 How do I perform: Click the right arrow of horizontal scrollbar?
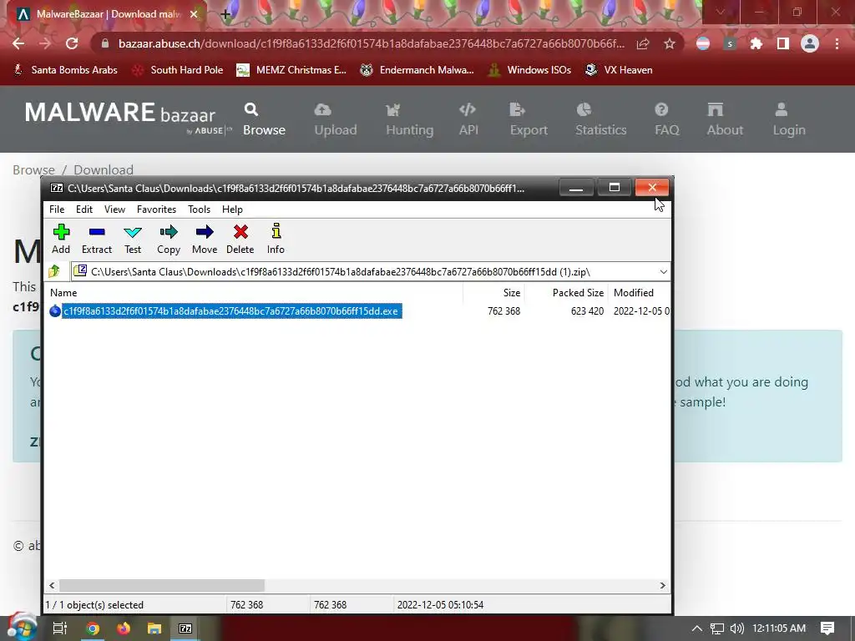pos(662,585)
